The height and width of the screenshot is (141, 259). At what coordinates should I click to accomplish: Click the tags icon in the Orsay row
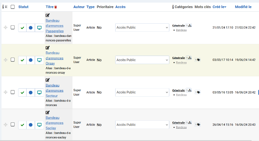pos(197,60)
